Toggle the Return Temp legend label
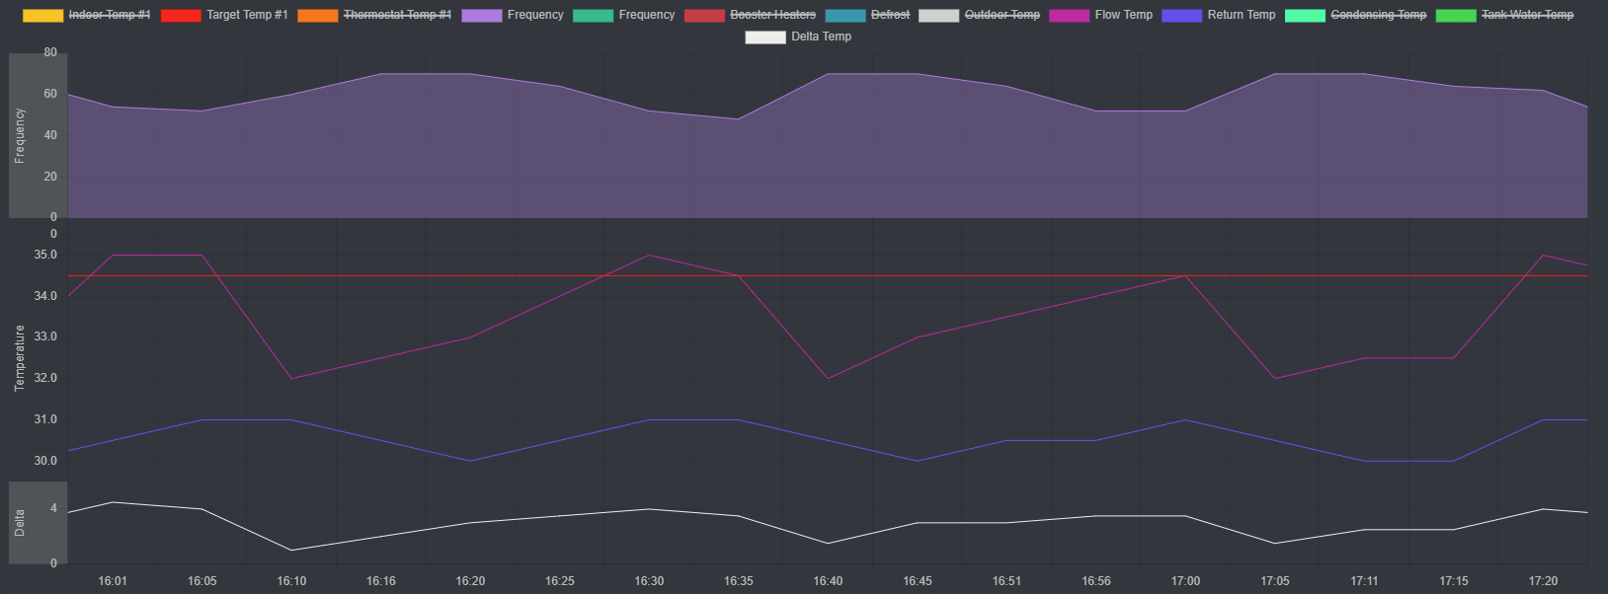This screenshot has height=594, width=1608. click(1241, 15)
